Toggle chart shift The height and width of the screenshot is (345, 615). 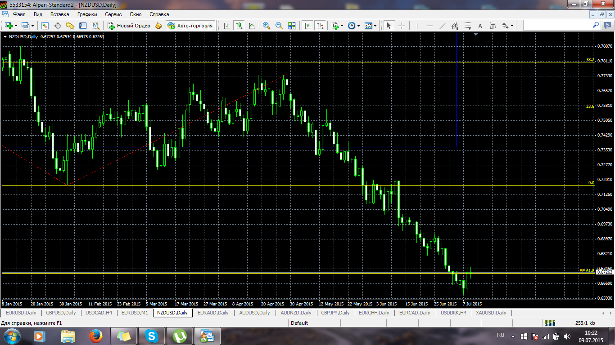(320, 26)
